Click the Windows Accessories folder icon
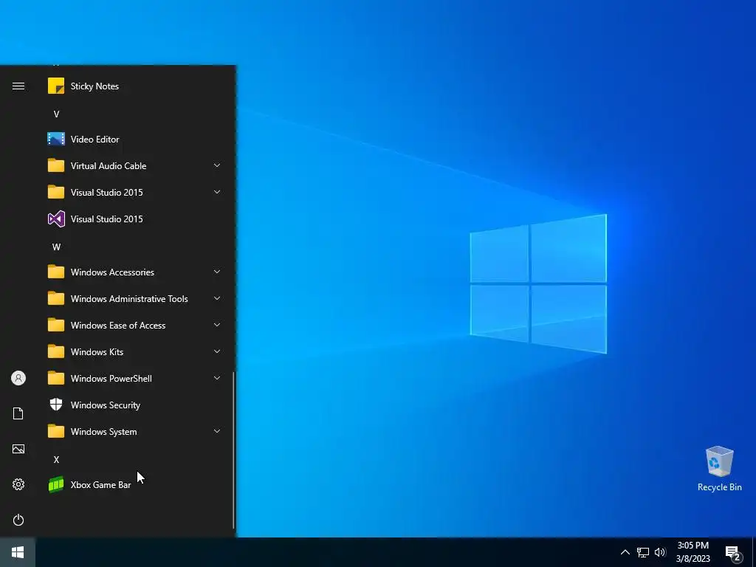Viewport: 756px width, 567px height. (56, 272)
